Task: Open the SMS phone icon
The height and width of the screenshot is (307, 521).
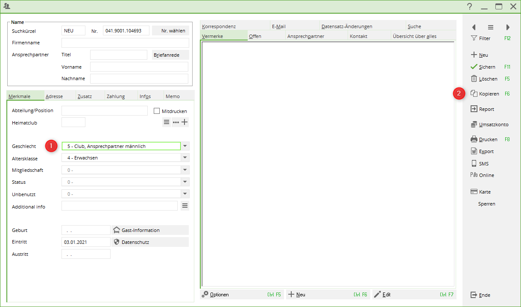Action: point(474,164)
